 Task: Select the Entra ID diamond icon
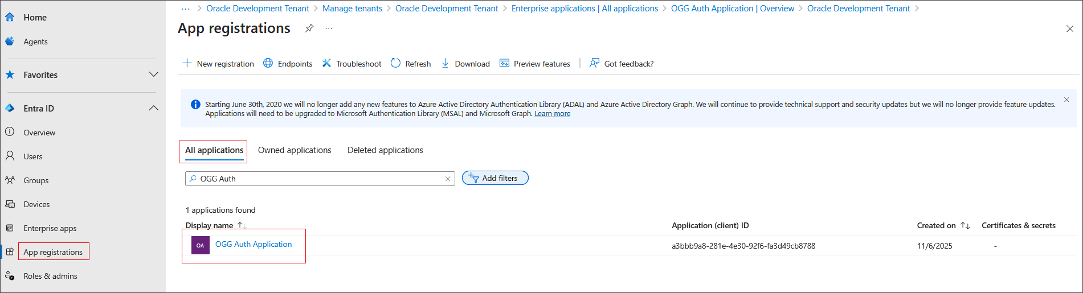(10, 108)
